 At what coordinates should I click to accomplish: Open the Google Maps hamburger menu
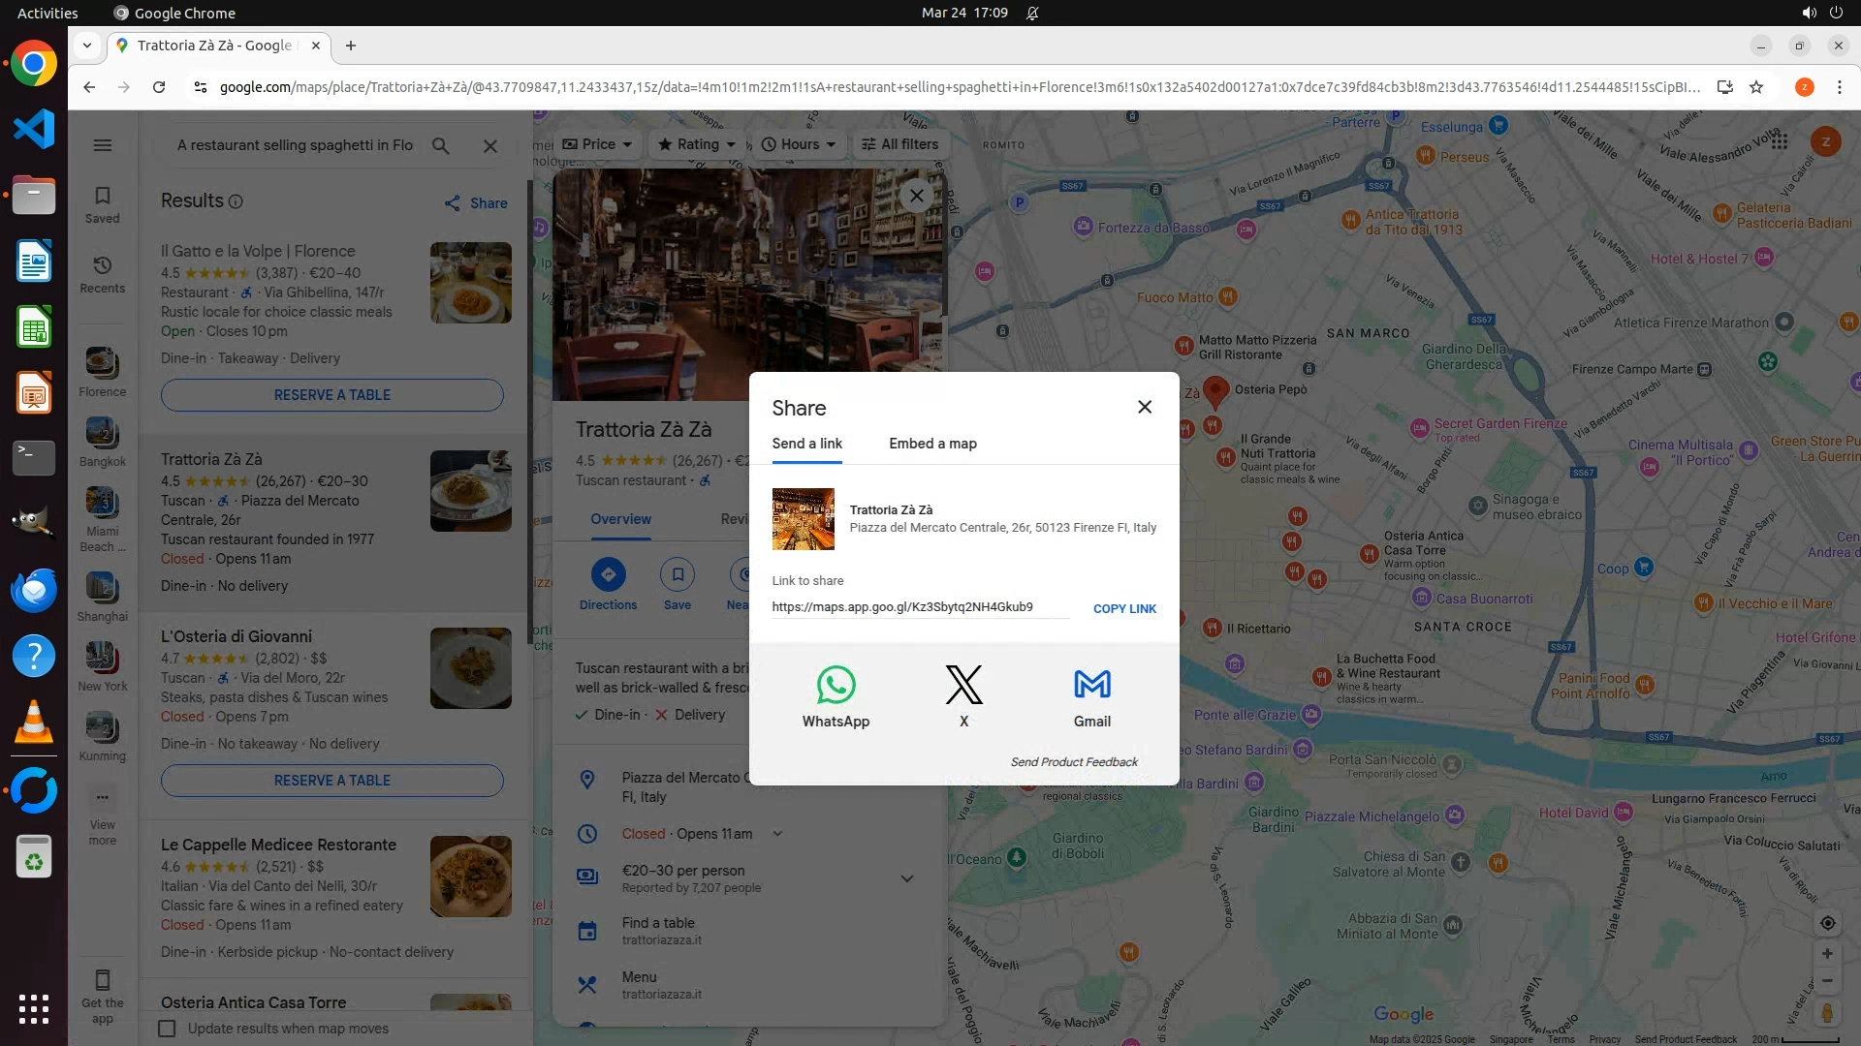tap(102, 145)
